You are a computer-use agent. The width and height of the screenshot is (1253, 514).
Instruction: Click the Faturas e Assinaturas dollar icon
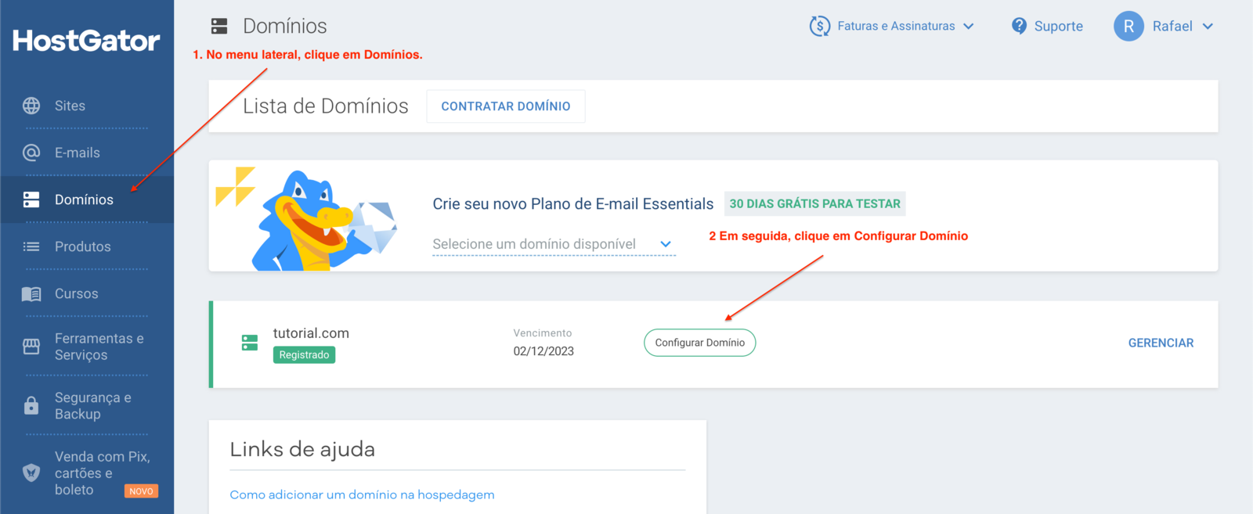(x=819, y=26)
